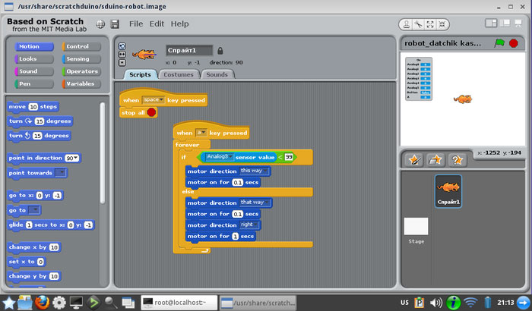Click the green flag to start scripts
Image resolution: width=532 pixels, height=311 pixels.
tap(499, 43)
